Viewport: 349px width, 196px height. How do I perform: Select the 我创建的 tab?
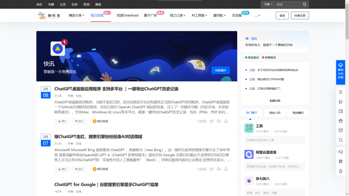click(298, 113)
